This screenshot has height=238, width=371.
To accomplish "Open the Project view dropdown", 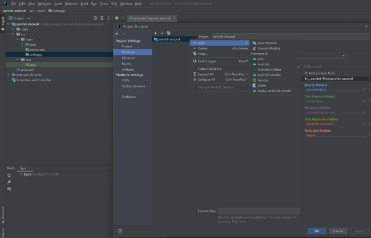I will point(24,18).
